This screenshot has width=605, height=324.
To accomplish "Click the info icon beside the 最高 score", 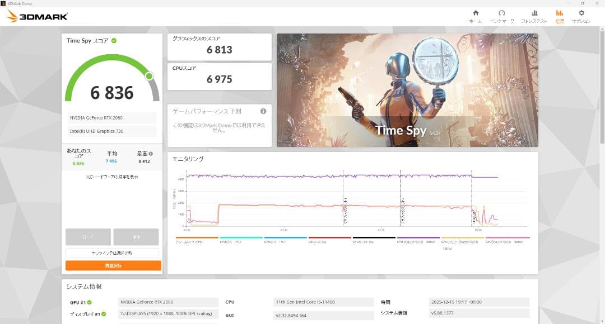I will (151, 154).
